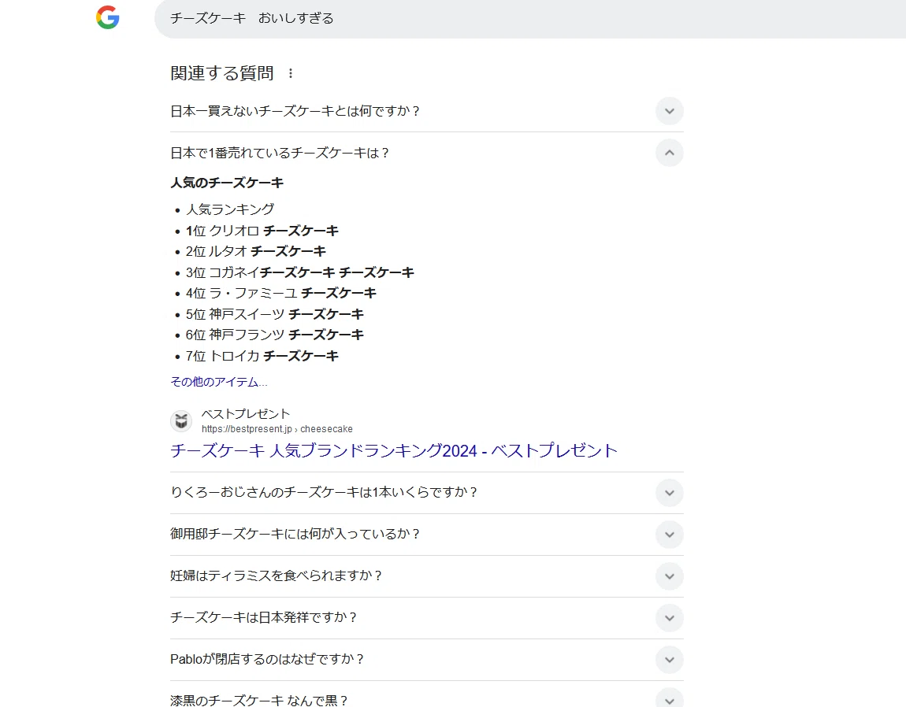Expand Pabloが閉店するのはなぜですか？ chevron
The width and height of the screenshot is (906, 707).
click(669, 659)
